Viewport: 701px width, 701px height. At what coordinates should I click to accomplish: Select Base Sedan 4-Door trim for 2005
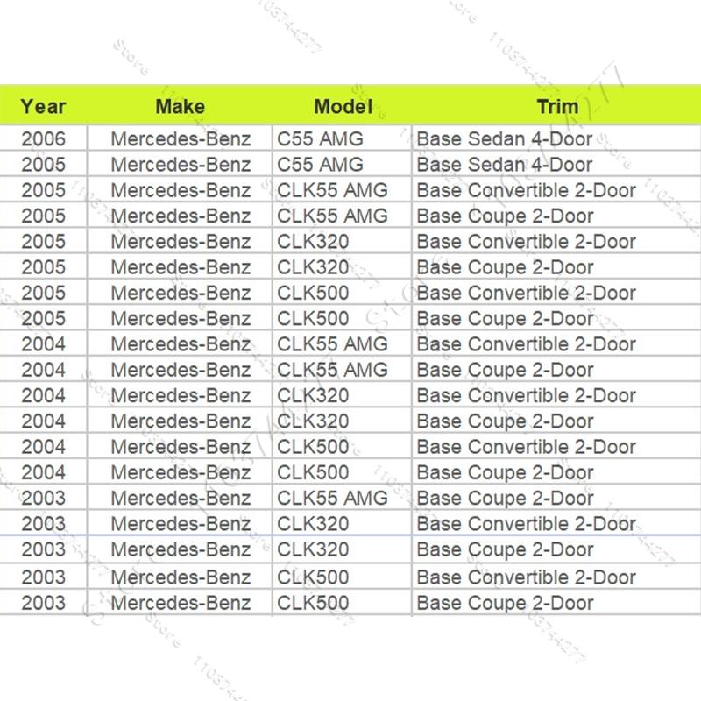tap(504, 164)
